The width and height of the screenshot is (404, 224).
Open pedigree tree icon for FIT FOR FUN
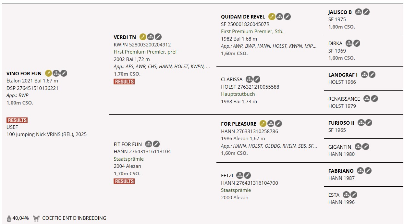tap(148, 144)
